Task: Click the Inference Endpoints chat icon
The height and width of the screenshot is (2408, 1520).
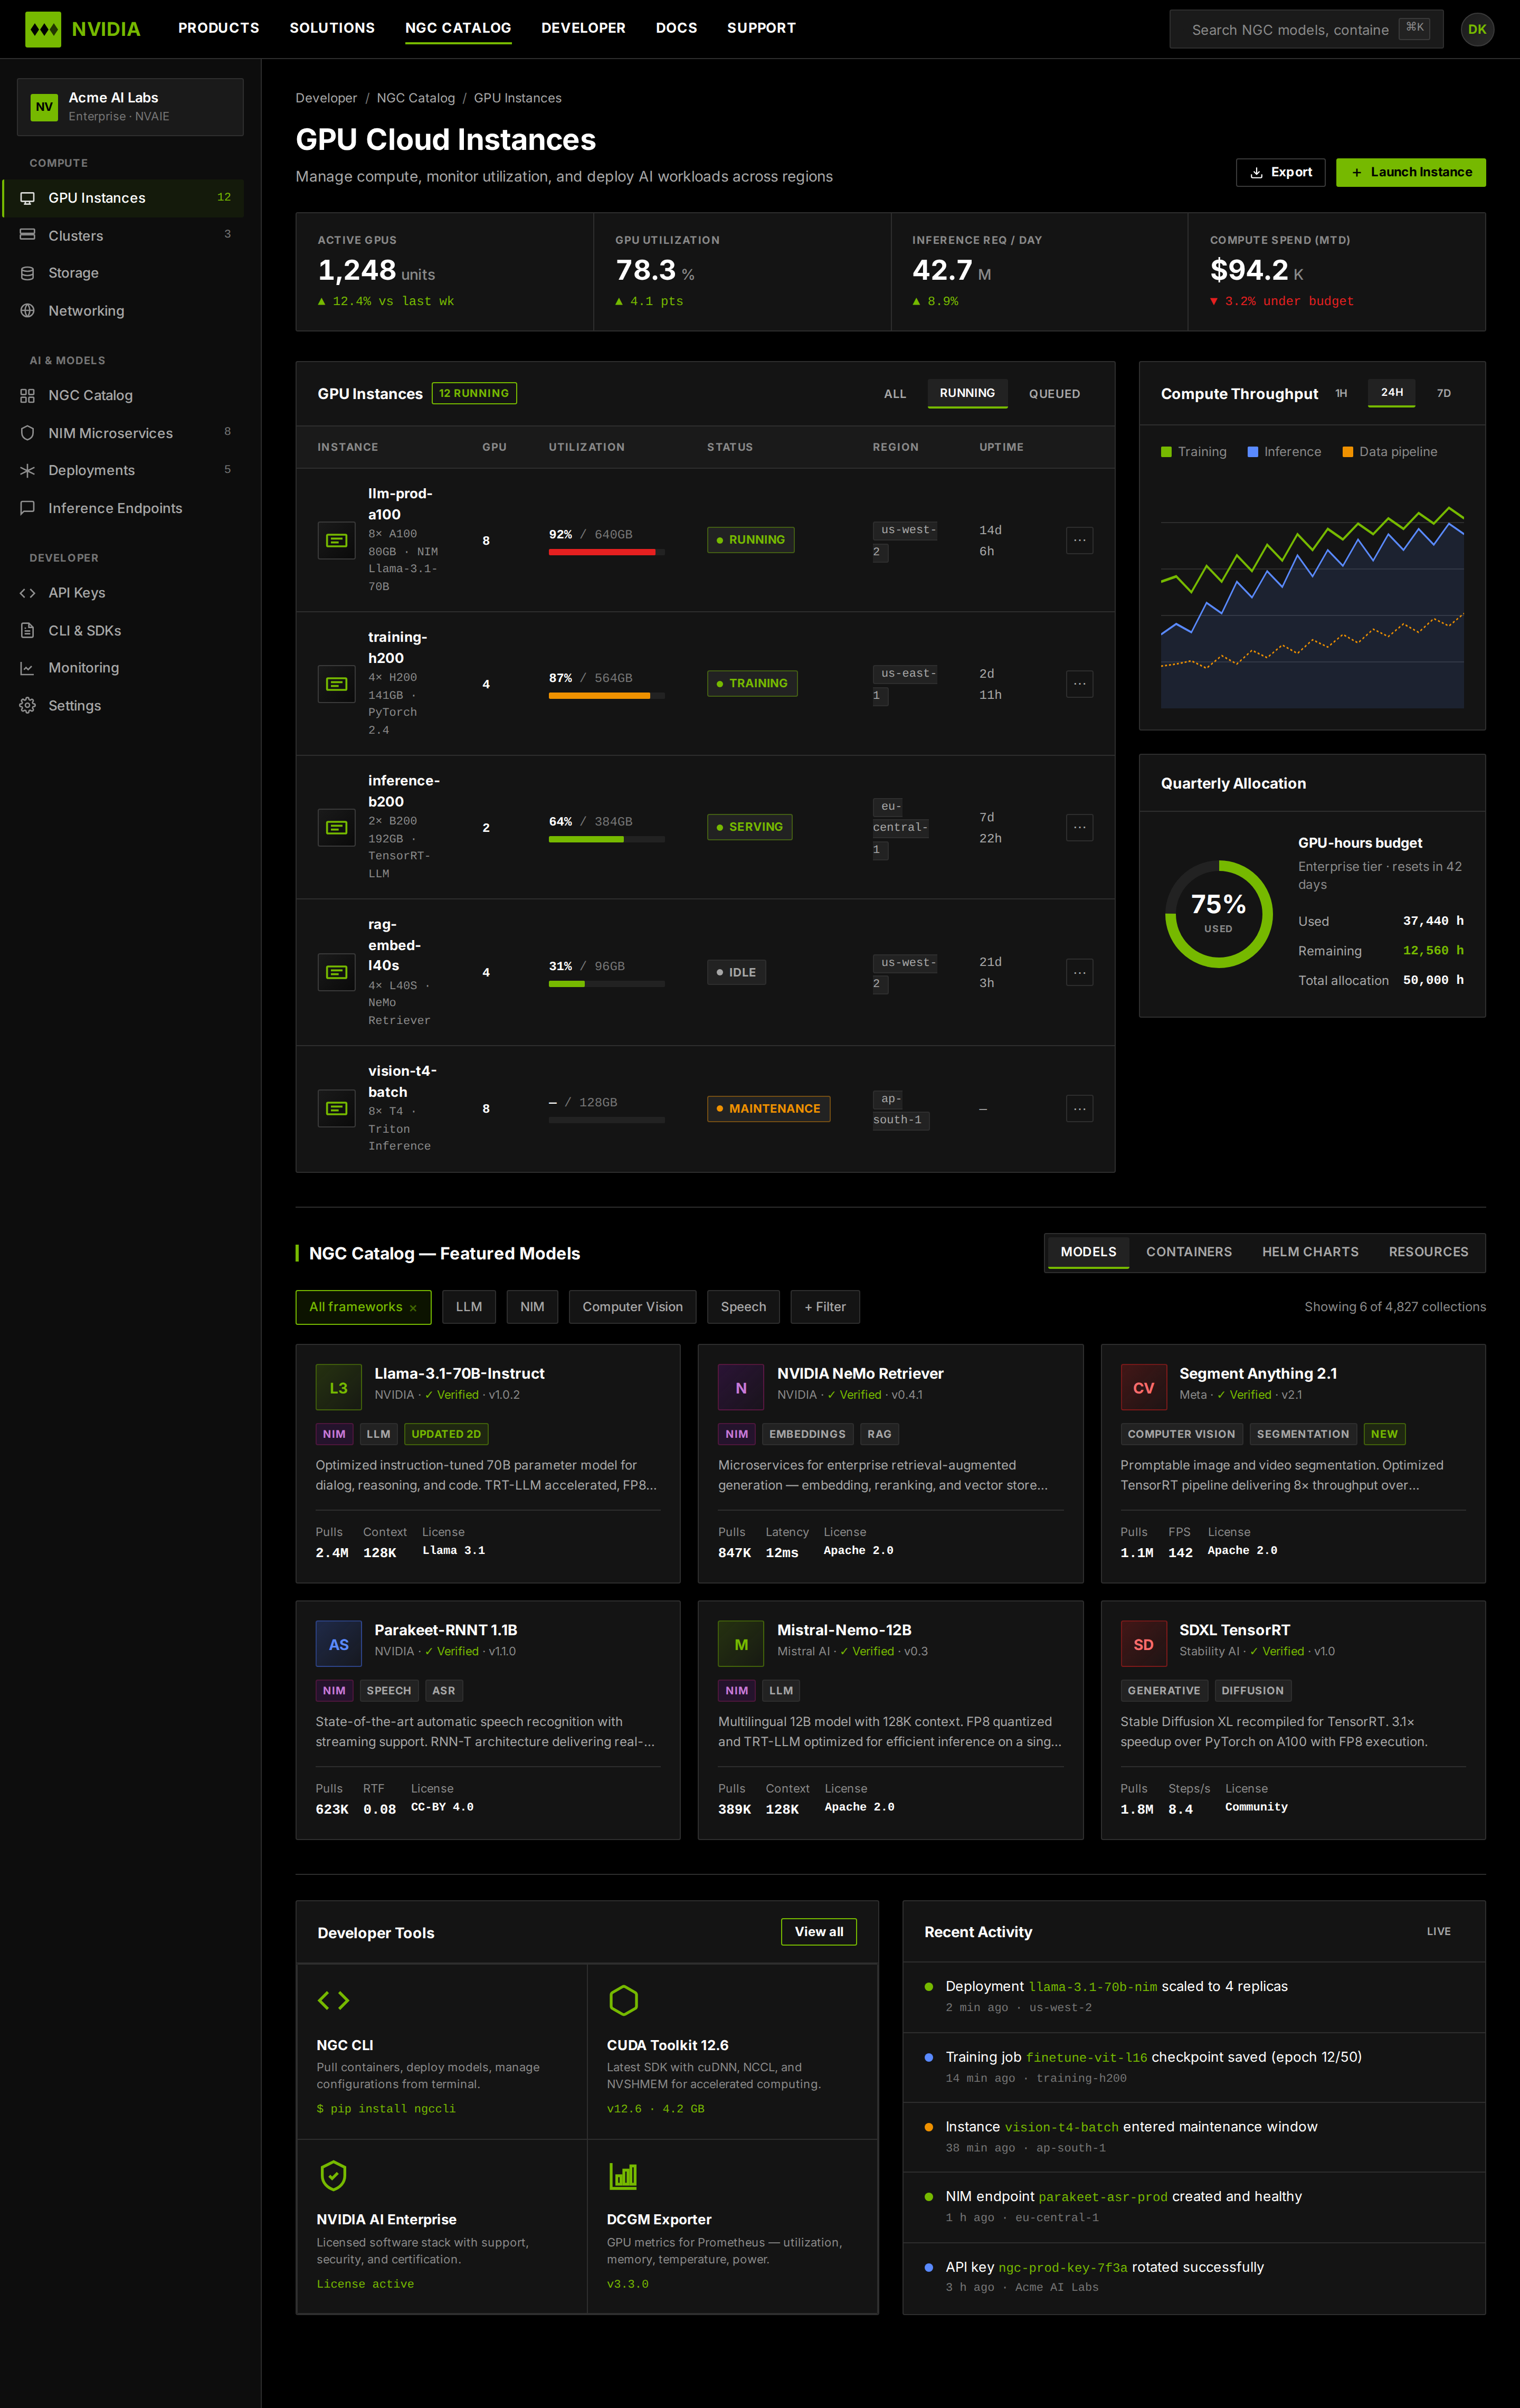Action: pyautogui.click(x=27, y=508)
